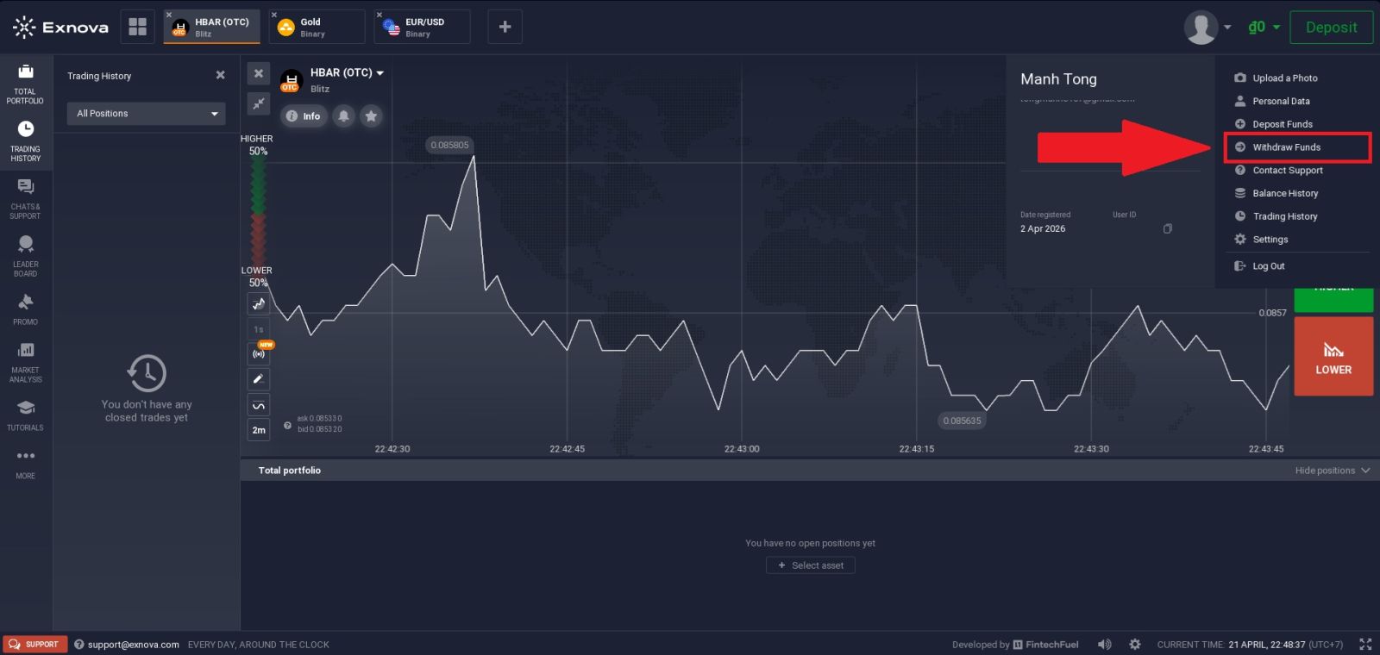Collapse positions via Hide positions
1380x655 pixels.
click(x=1333, y=471)
